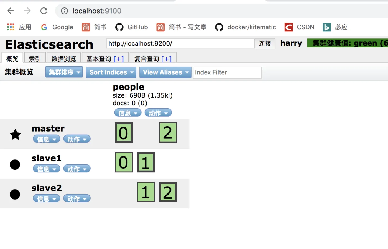Open the 简书 - 写文章 bookmark
This screenshot has height=249, width=388.
(182, 27)
